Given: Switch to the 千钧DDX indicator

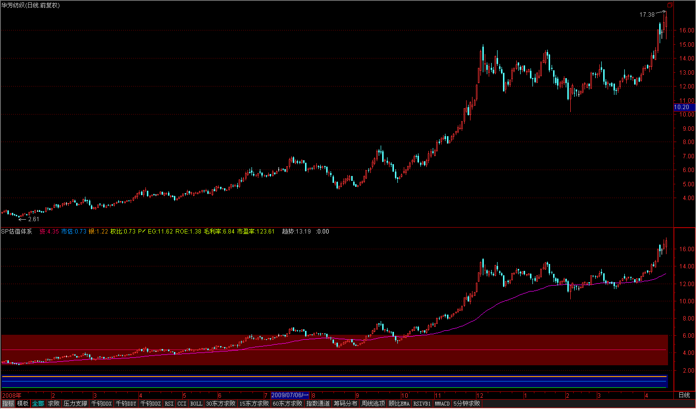Looking at the screenshot, I should pyautogui.click(x=102, y=404).
